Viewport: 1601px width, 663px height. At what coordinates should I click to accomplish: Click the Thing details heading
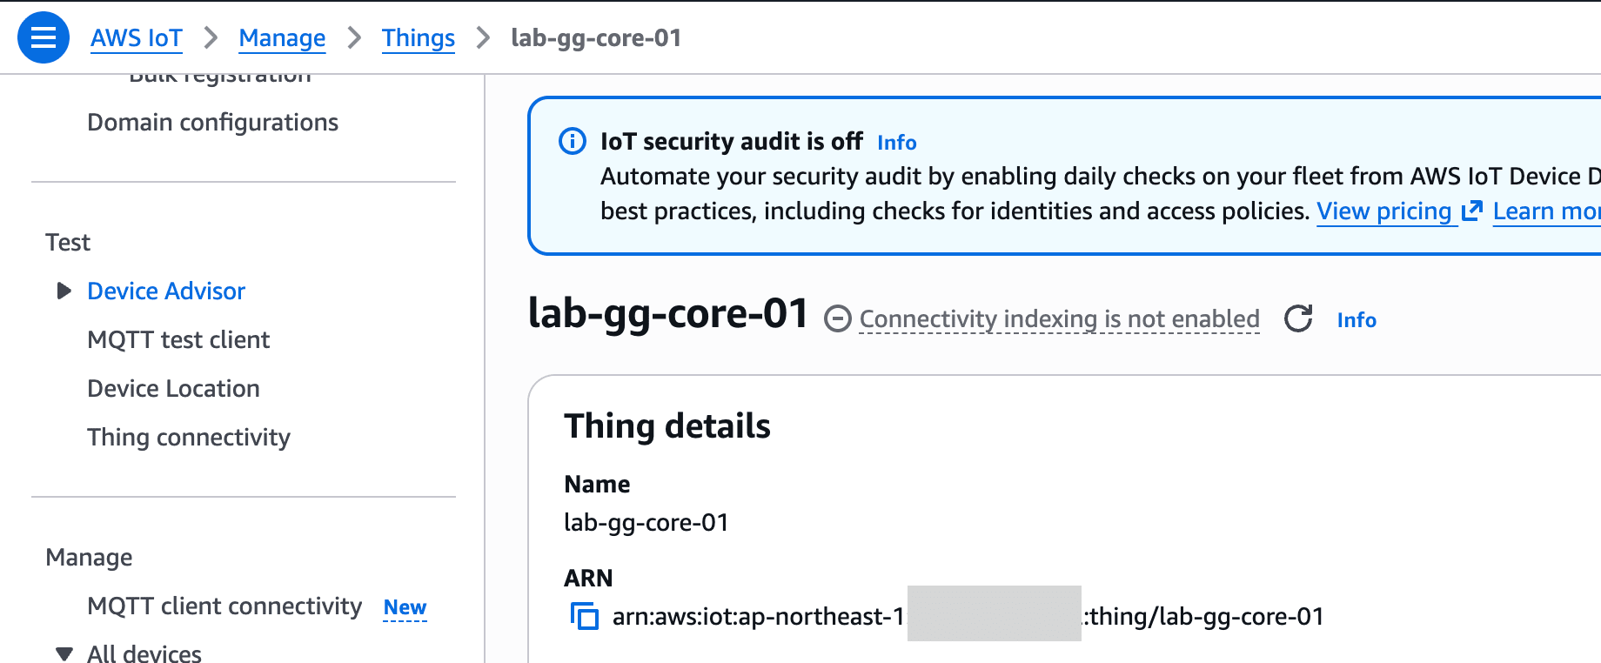(x=667, y=426)
